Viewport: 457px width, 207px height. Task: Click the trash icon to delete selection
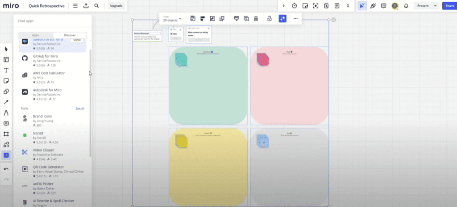click(x=256, y=19)
